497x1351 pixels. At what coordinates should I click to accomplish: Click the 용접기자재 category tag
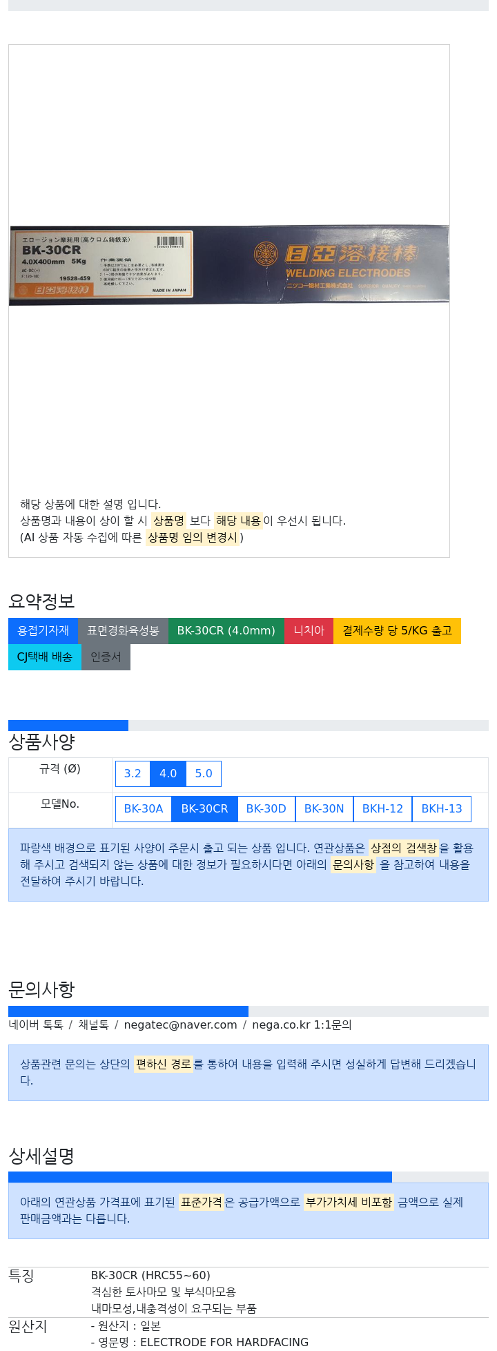[x=43, y=630]
